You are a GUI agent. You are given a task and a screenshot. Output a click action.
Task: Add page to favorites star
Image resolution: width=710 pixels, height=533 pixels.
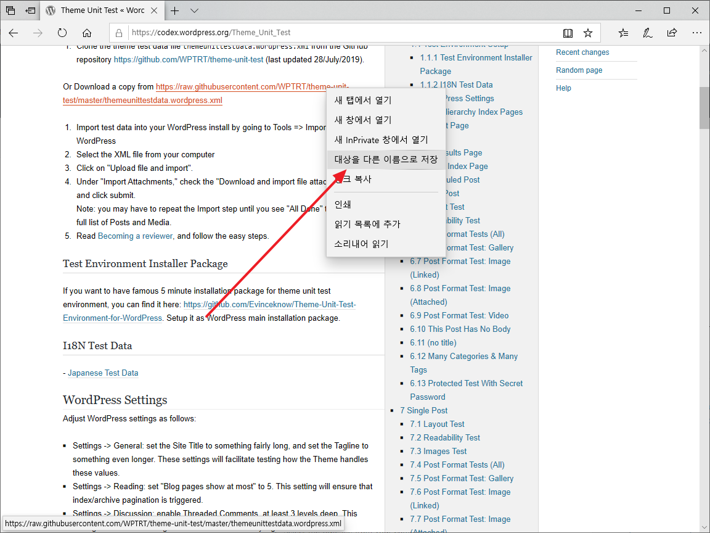coord(588,33)
